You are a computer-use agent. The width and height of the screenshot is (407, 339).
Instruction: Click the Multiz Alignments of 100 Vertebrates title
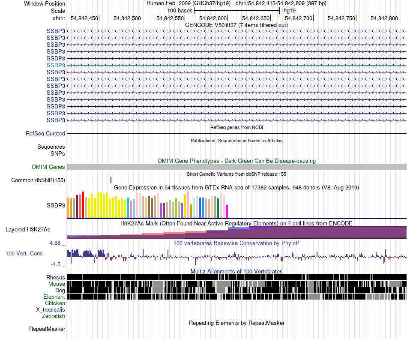[x=236, y=272]
